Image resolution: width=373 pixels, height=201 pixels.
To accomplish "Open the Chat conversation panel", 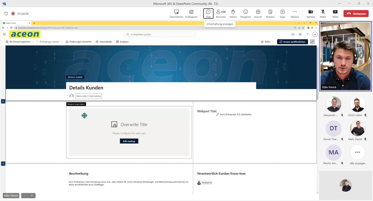I will point(208,13).
